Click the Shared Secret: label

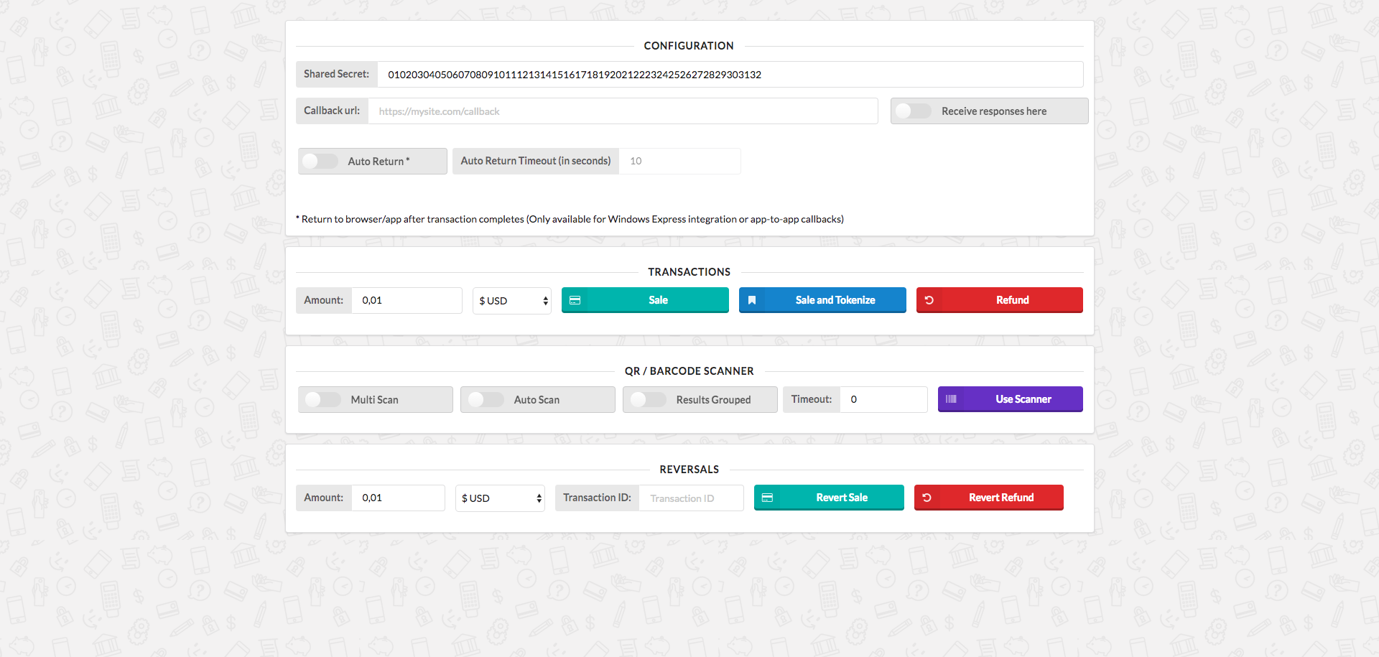(336, 74)
